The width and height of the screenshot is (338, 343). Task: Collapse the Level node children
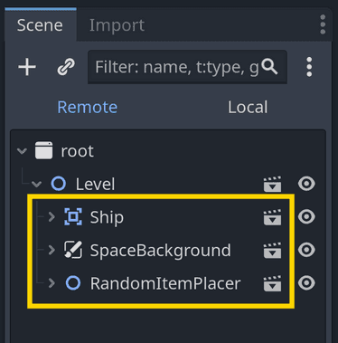(x=36, y=184)
